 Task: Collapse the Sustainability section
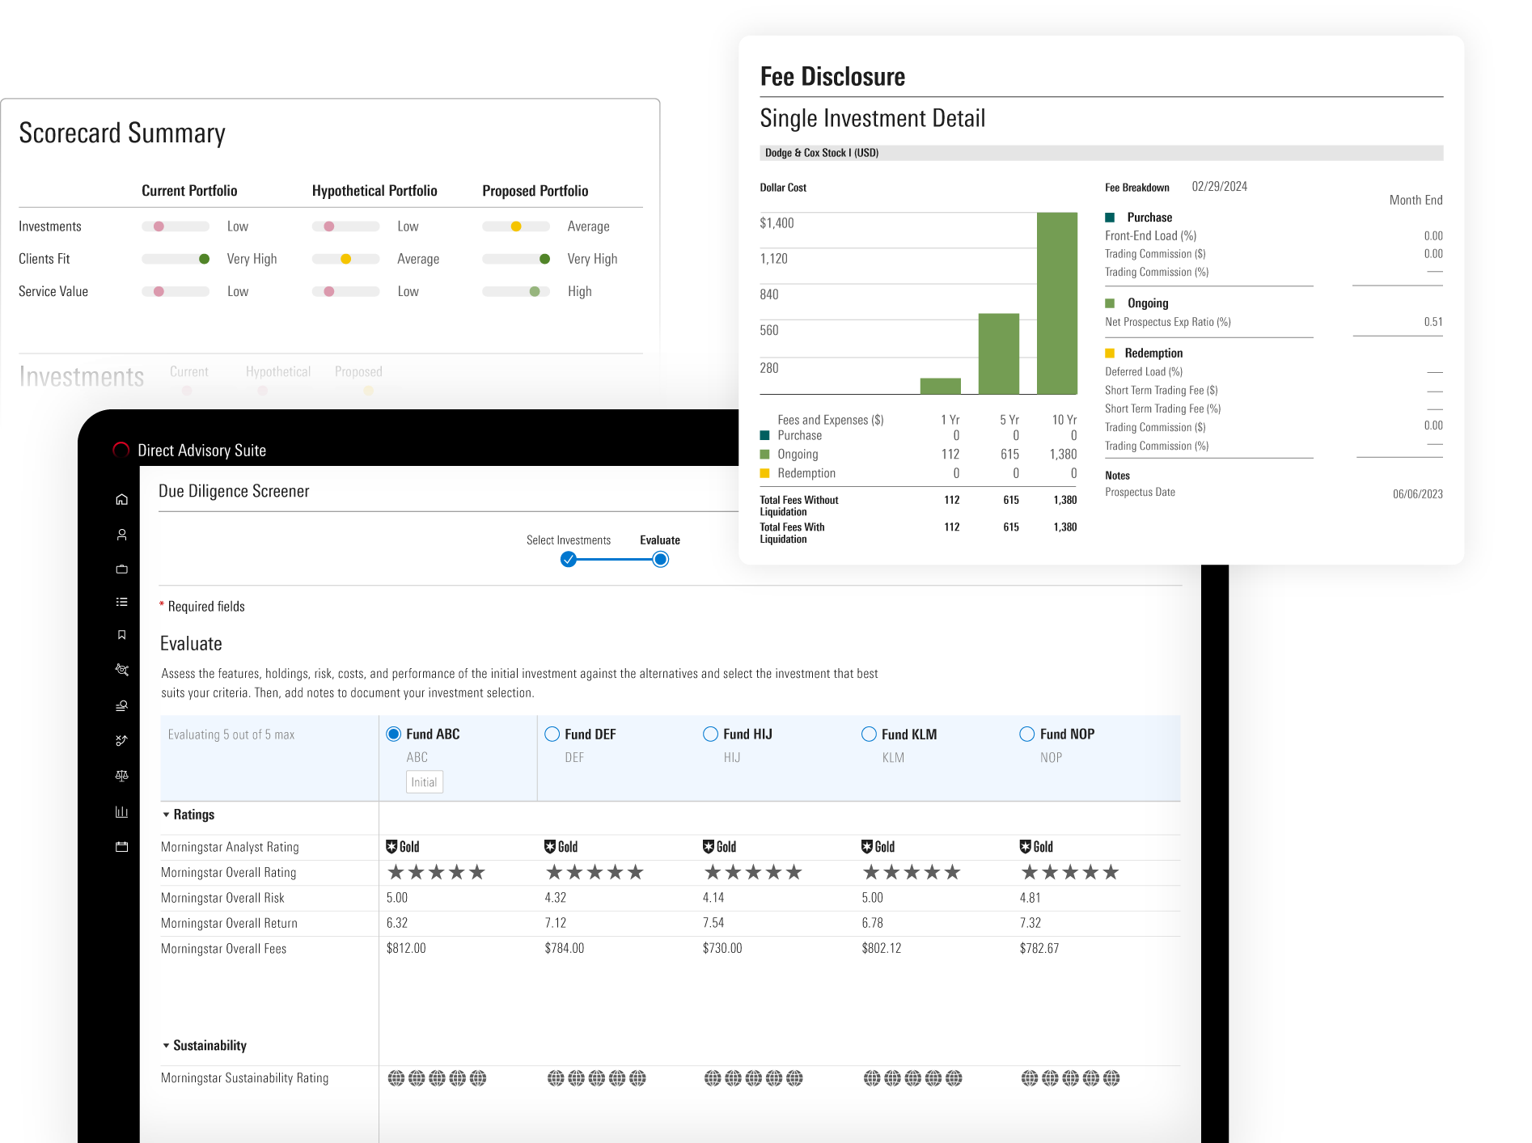167,1045
